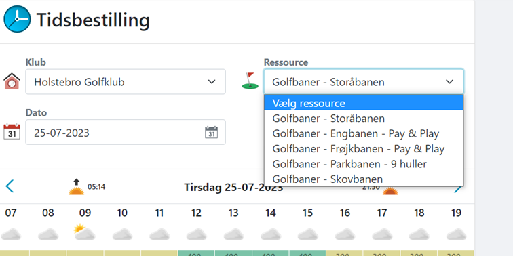Choose 'Golfbaner - Engbanen - Pay & Play'
513x256 pixels.
[x=364, y=133]
